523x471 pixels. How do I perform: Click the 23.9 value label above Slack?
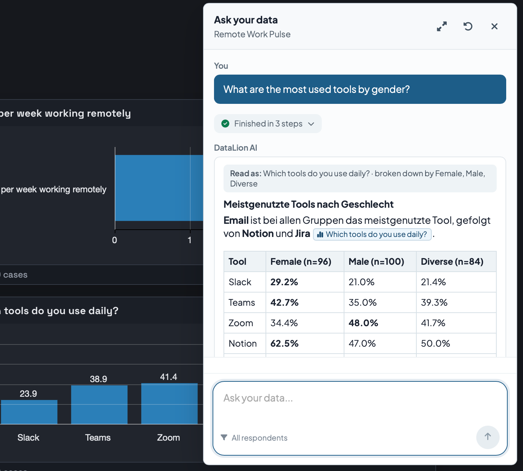tap(28, 394)
